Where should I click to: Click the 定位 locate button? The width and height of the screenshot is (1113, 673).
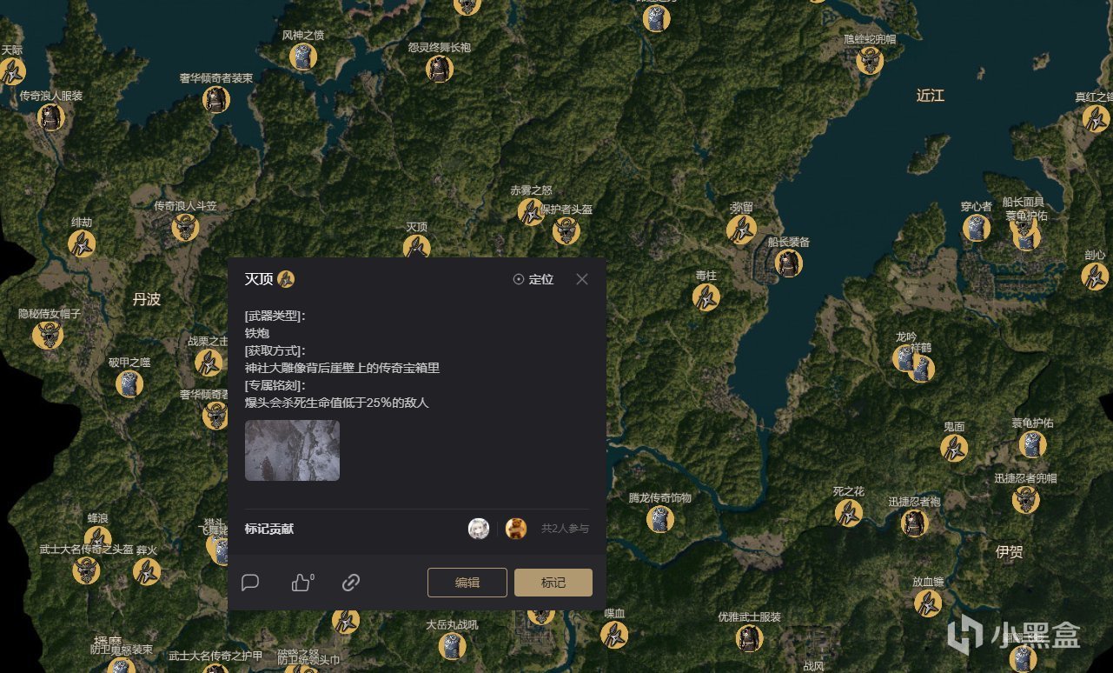[x=533, y=279]
